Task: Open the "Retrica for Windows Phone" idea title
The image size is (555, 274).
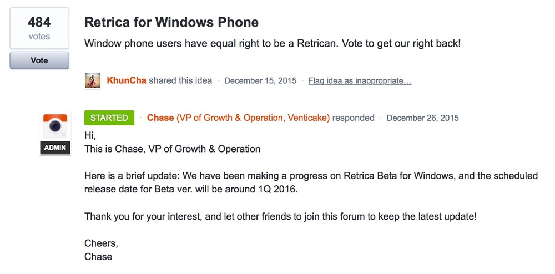Action: pos(171,23)
